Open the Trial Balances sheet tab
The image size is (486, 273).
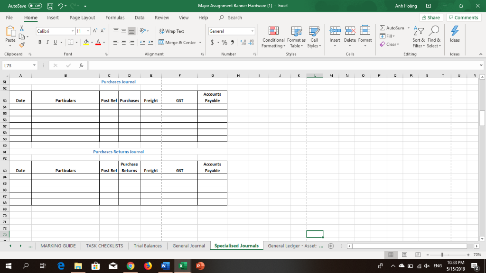(148, 246)
